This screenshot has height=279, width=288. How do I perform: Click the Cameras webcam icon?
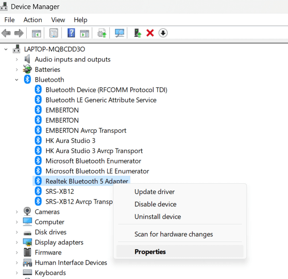28,211
